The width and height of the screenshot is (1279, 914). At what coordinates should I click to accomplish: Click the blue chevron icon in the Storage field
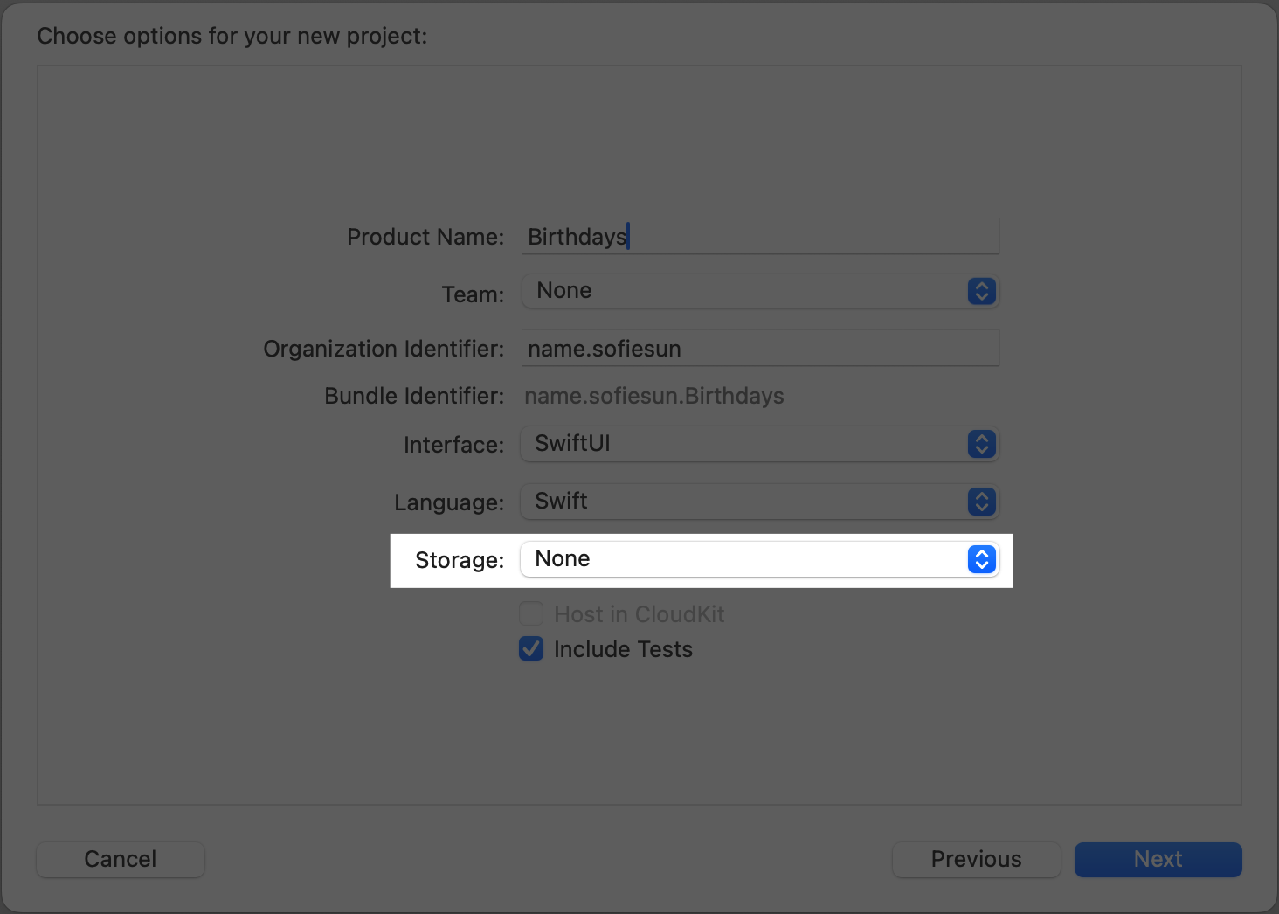pos(981,559)
